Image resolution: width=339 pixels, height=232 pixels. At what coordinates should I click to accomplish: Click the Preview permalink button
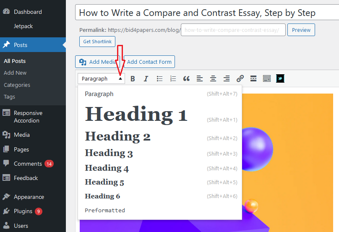click(x=301, y=30)
